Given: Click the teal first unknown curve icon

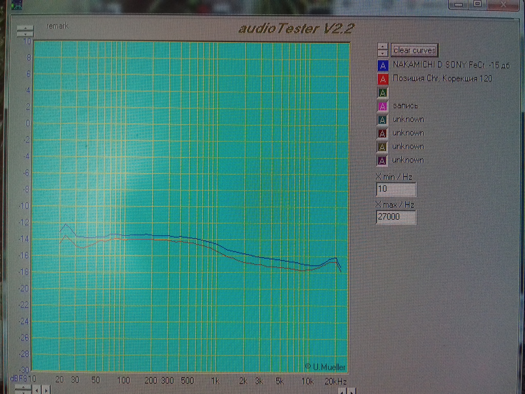Looking at the screenshot, I should (x=382, y=120).
